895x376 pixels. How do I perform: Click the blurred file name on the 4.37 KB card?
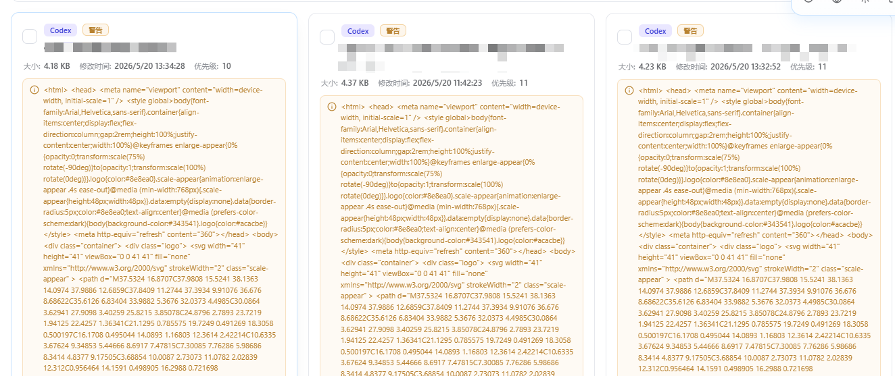[452, 57]
